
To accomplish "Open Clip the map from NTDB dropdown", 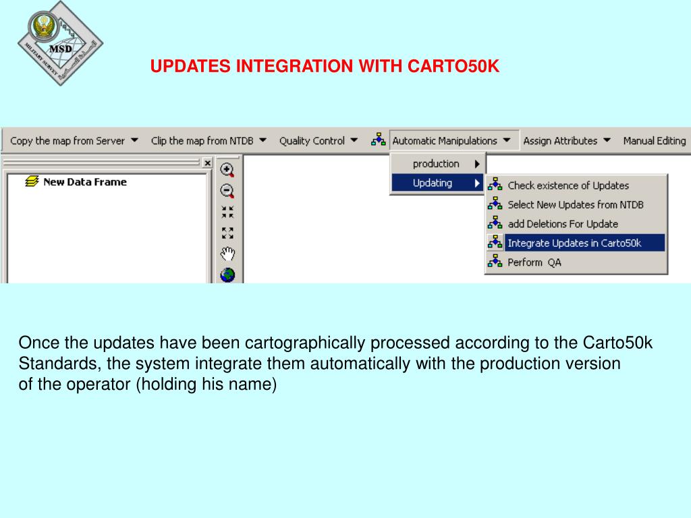I will 209,140.
